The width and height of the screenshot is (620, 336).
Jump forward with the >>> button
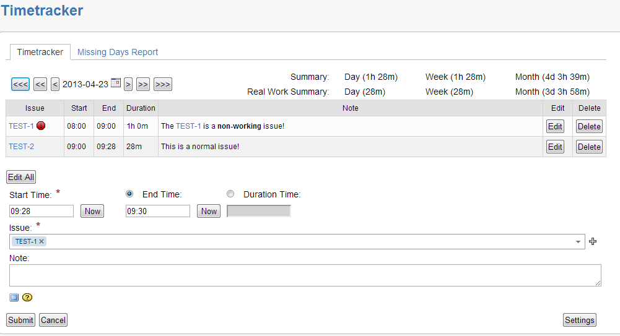pyautogui.click(x=162, y=84)
